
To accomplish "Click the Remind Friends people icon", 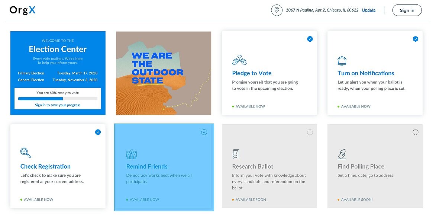I will coord(132,154).
